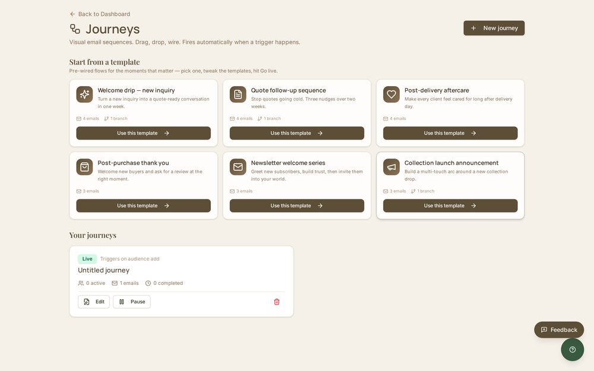Click the branch icon on Collection launch card
Viewport: 594px width, 371px height.
tap(413, 191)
